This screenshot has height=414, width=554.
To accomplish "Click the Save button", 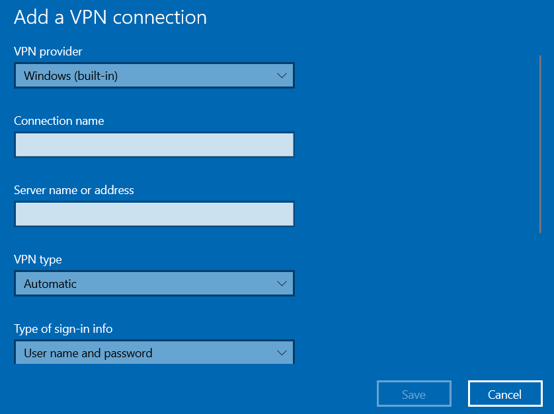I will click(x=414, y=394).
